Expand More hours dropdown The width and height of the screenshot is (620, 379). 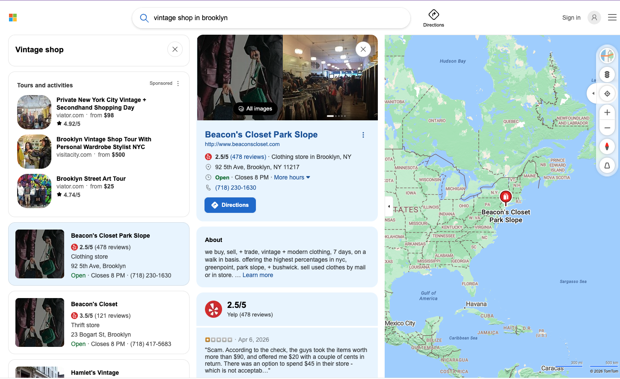click(x=292, y=177)
